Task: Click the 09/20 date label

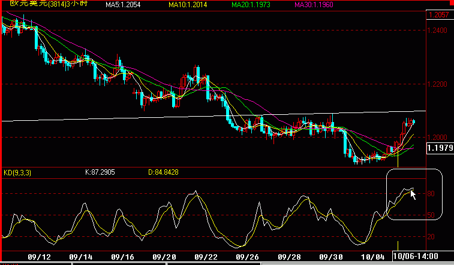Action: [x=164, y=257]
